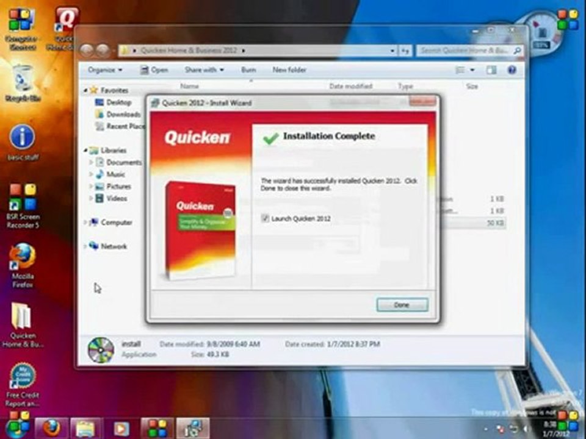
Task: Toggle the preview pane icon in Explorer
Action: click(x=491, y=70)
